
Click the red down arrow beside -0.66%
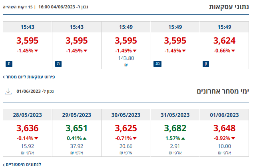click(x=233, y=51)
